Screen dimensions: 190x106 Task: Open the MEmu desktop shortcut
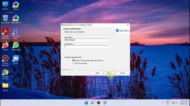16,6
